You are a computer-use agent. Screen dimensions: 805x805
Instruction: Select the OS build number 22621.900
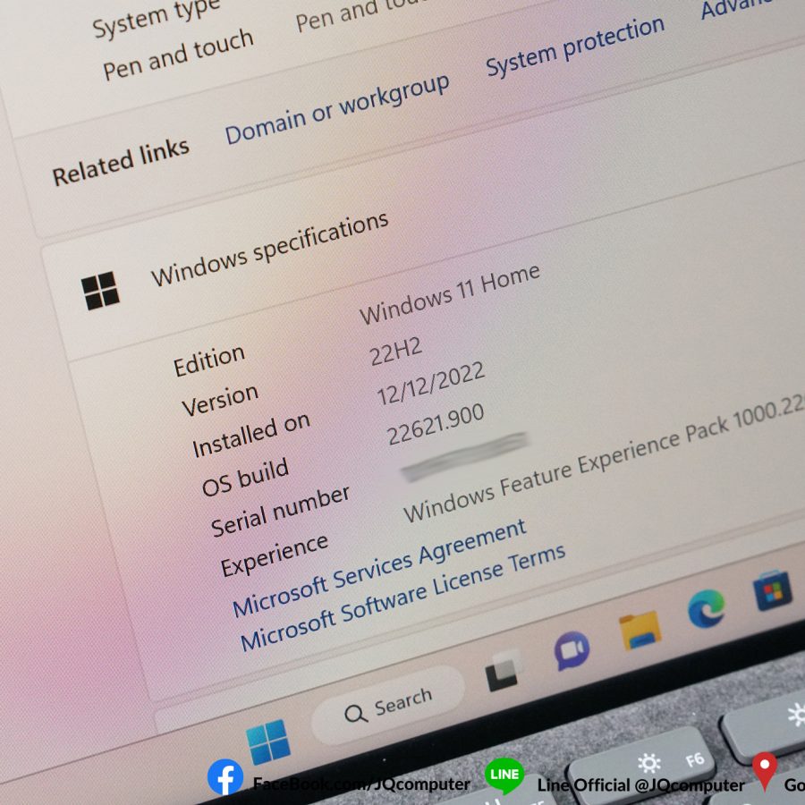(436, 424)
